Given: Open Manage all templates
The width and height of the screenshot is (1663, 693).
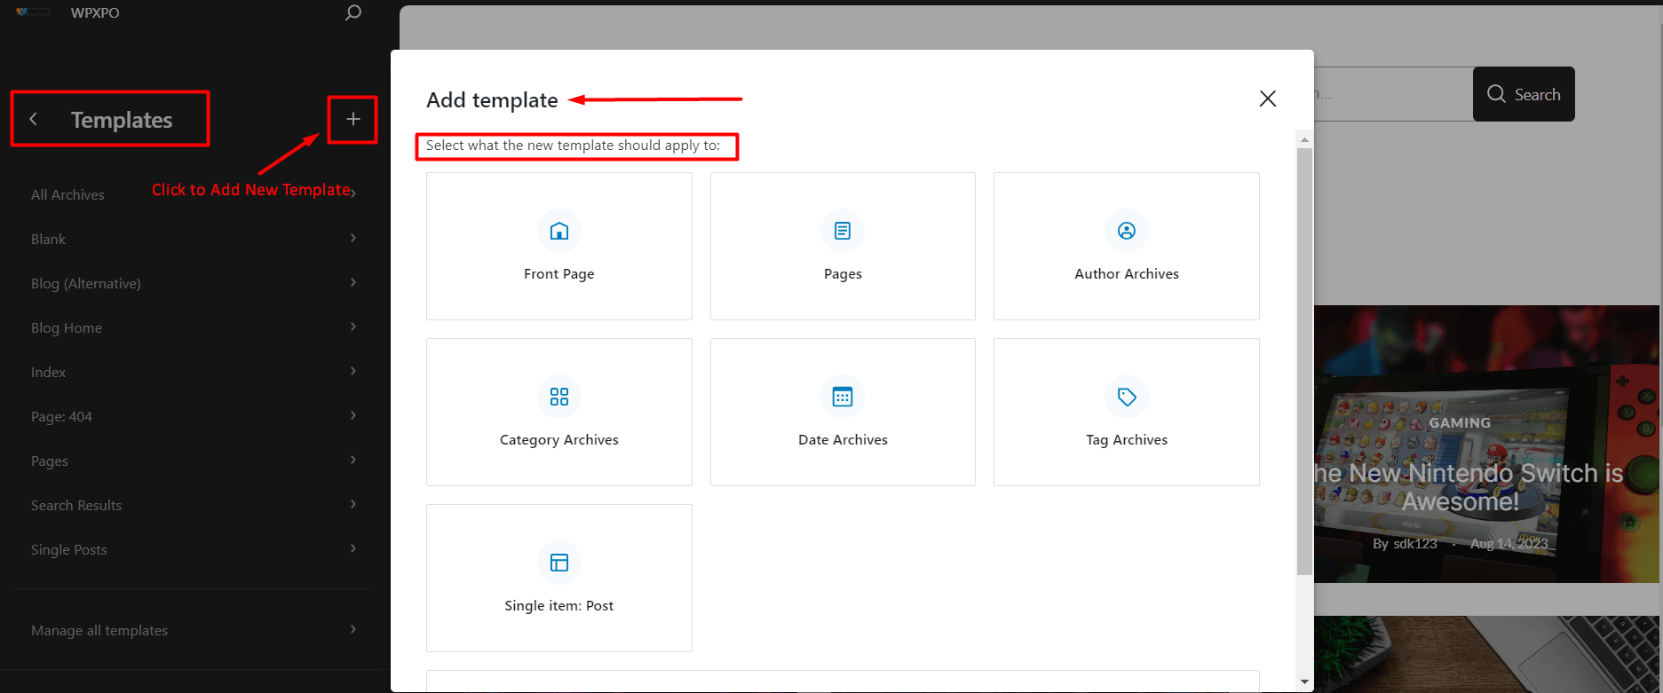Looking at the screenshot, I should click(x=99, y=631).
